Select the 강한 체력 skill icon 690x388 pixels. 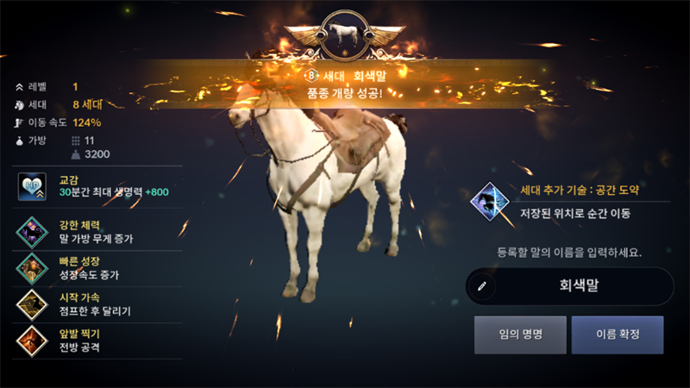pyautogui.click(x=32, y=232)
